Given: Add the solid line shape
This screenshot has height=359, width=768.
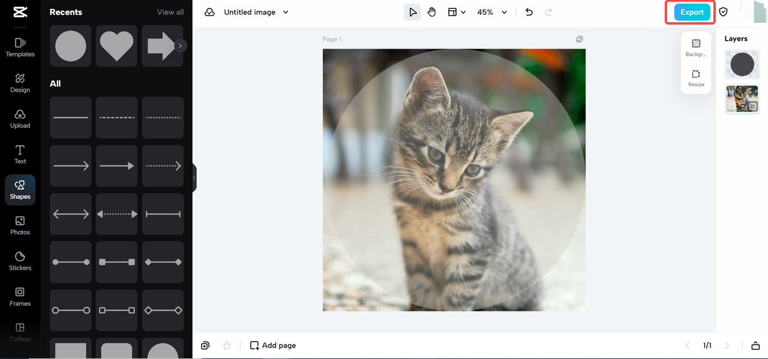Looking at the screenshot, I should click(71, 117).
